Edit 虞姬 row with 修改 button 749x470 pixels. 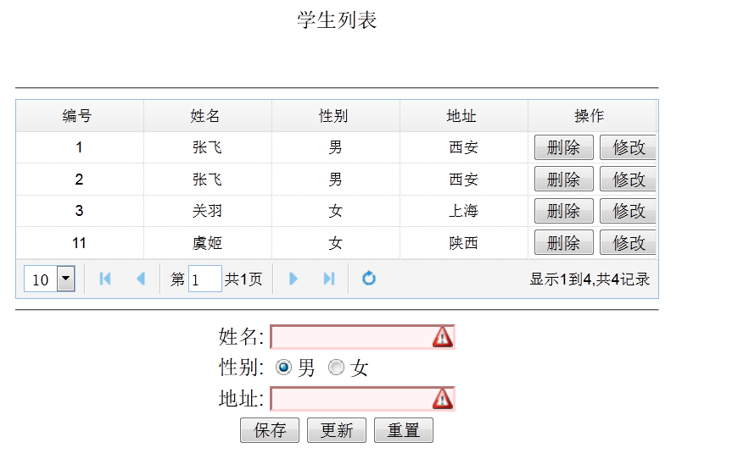click(x=629, y=243)
